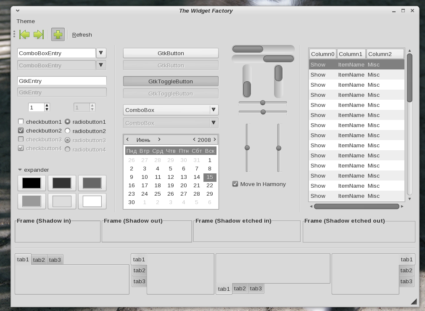Select tab3 in the bottom-tabbed notebook
Viewport: 425px width, 311px height.
256,288
